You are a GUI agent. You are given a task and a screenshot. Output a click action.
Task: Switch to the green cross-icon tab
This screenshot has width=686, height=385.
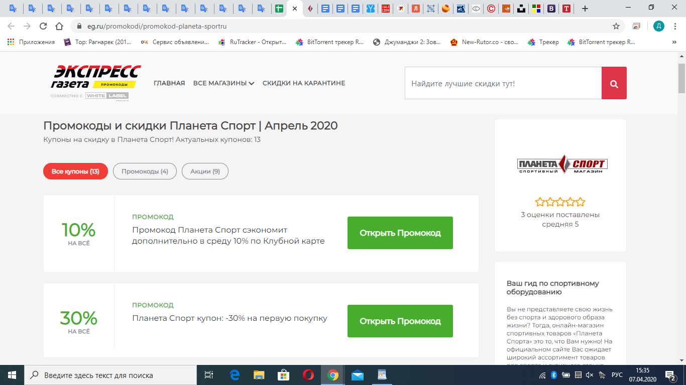pos(279,9)
